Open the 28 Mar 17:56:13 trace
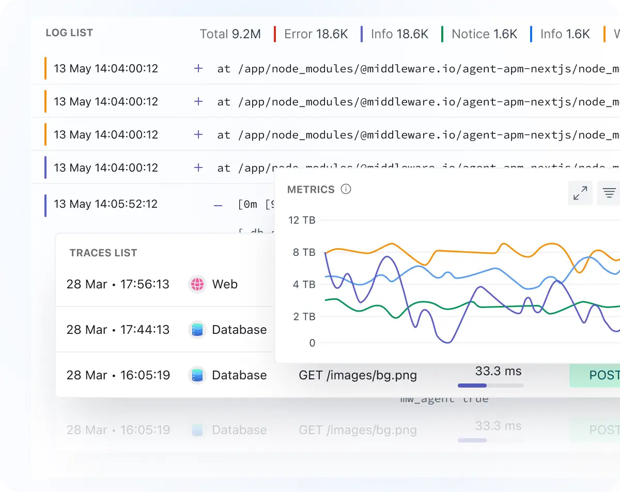This screenshot has height=492, width=620. [118, 284]
